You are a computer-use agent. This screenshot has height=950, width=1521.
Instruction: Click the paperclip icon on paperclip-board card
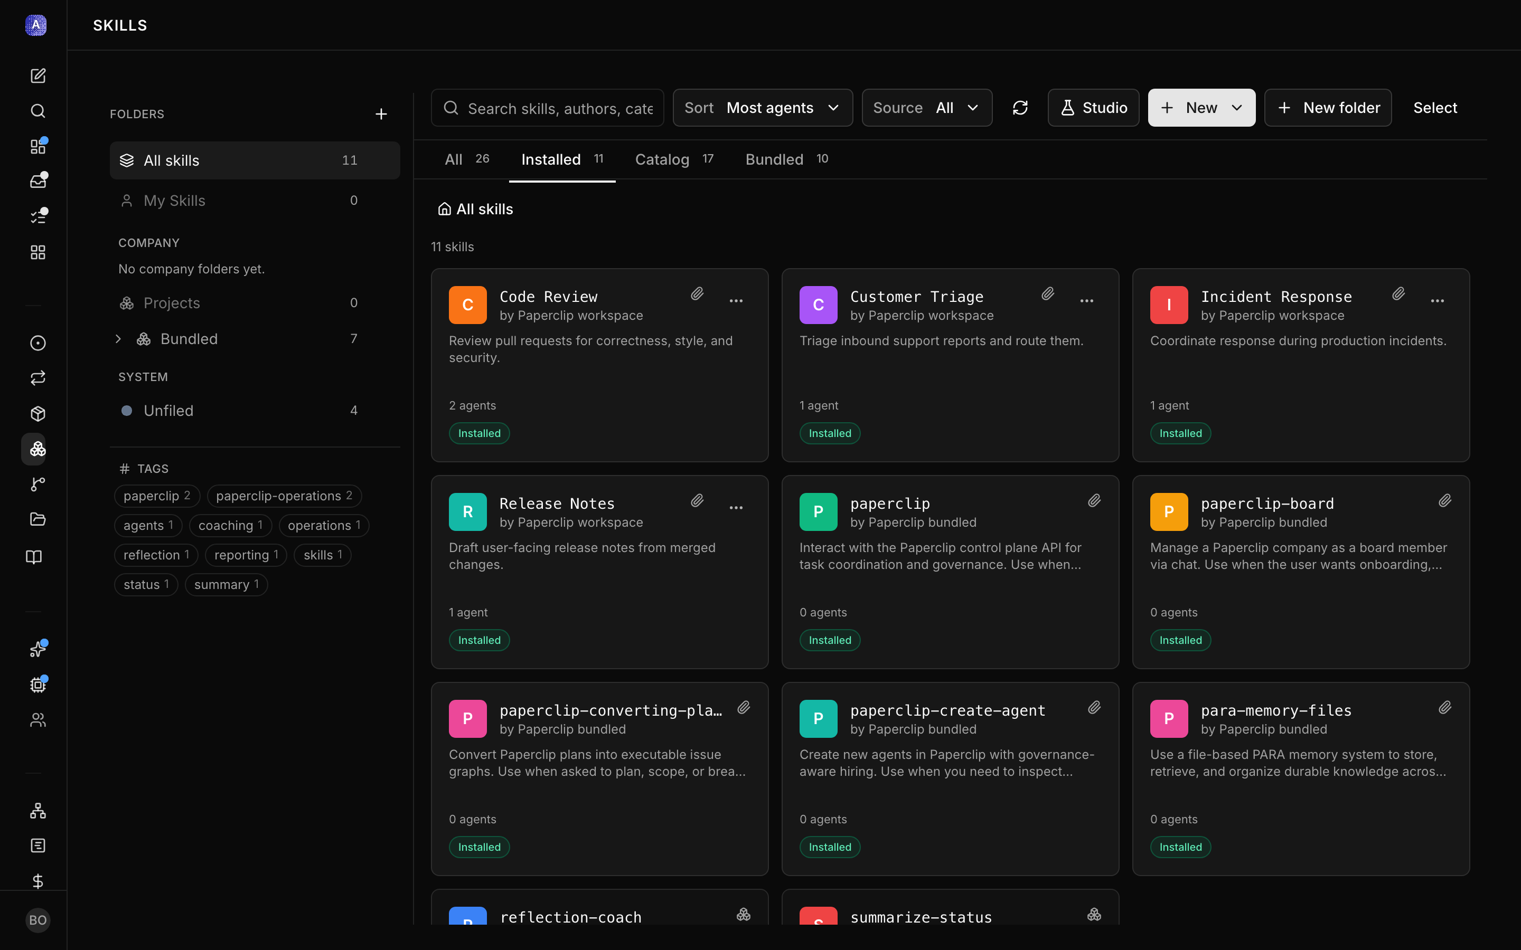pos(1445,501)
